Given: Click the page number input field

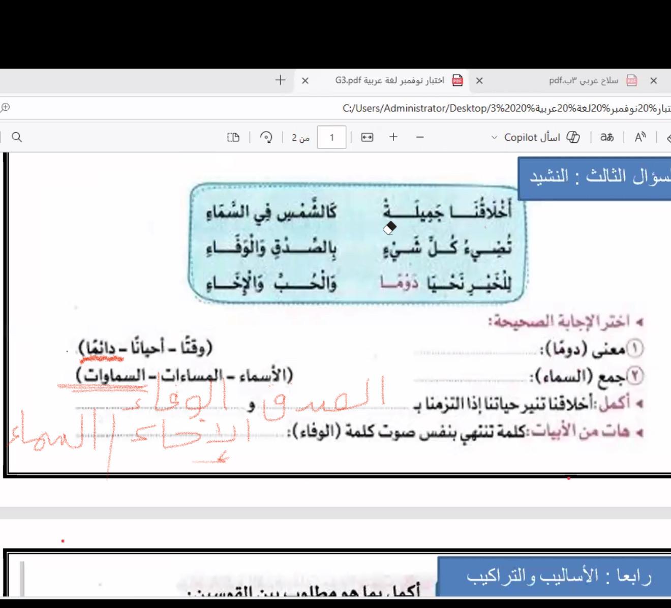Looking at the screenshot, I should coord(331,137).
